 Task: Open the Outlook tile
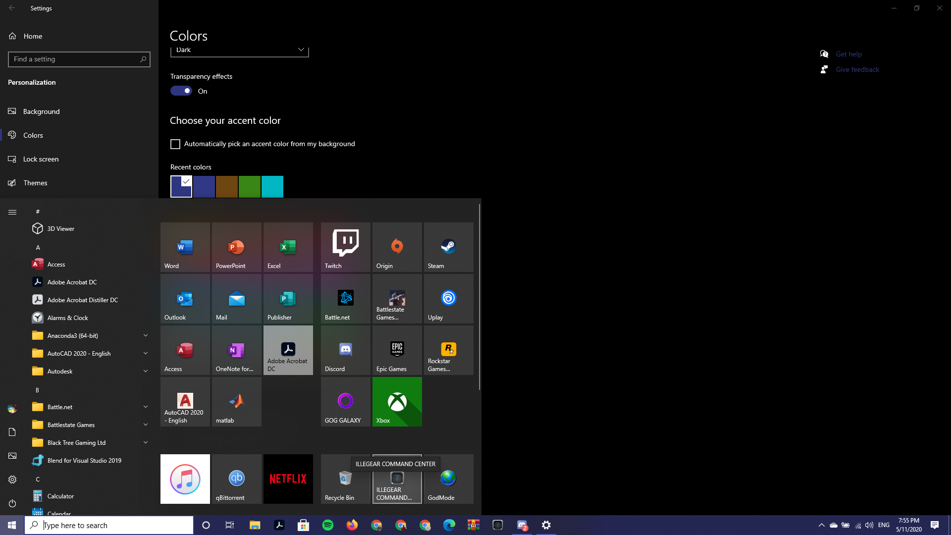pyautogui.click(x=185, y=299)
